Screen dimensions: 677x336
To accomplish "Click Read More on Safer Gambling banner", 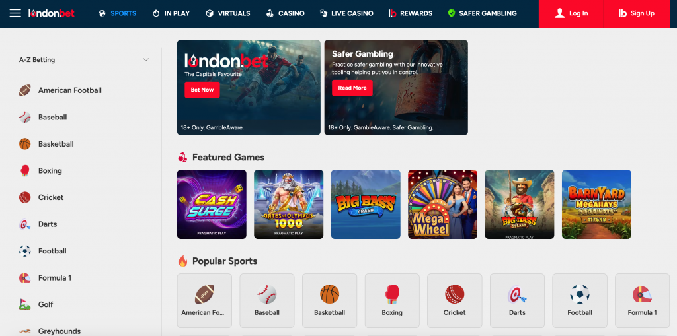I will [352, 88].
